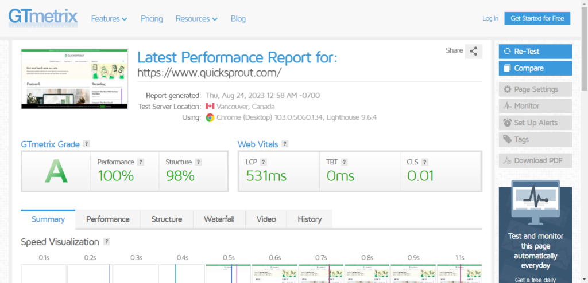Image resolution: width=588 pixels, height=283 pixels.
Task: Click the GTmetrix logo
Action: [x=43, y=18]
